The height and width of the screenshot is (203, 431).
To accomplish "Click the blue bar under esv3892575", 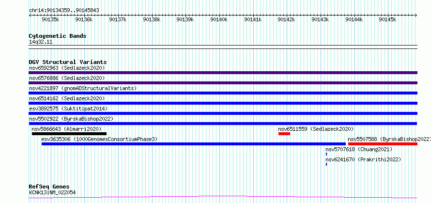I will point(223,113).
